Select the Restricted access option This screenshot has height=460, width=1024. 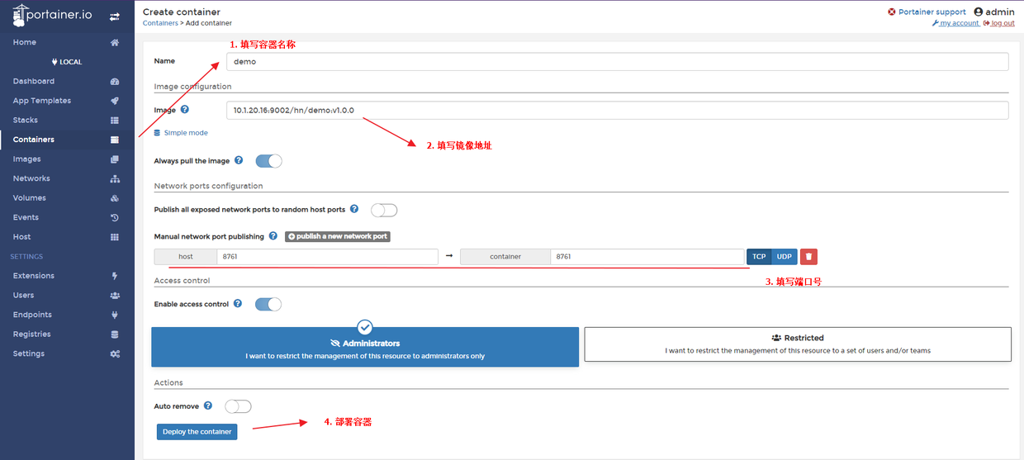pyautogui.click(x=798, y=344)
